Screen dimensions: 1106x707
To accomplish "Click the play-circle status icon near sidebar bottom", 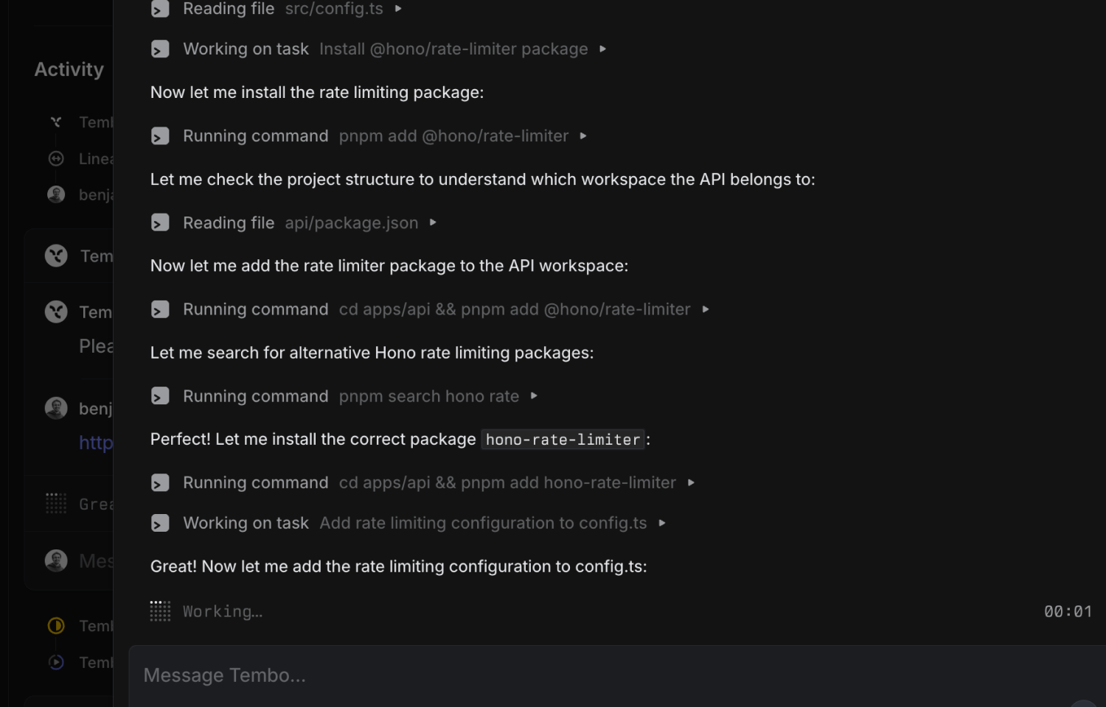I will (57, 662).
